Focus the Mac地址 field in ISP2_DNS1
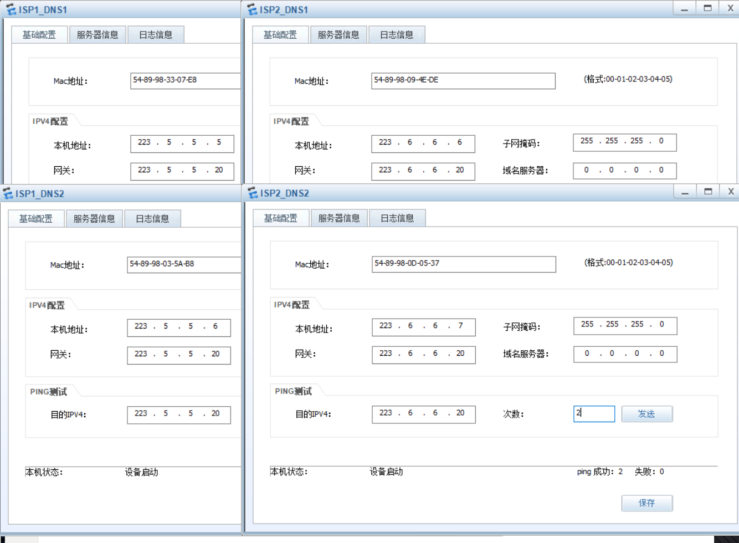739x543 pixels. pyautogui.click(x=463, y=80)
